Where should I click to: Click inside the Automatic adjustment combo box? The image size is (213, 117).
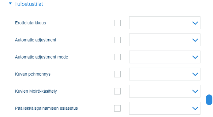click(x=165, y=40)
